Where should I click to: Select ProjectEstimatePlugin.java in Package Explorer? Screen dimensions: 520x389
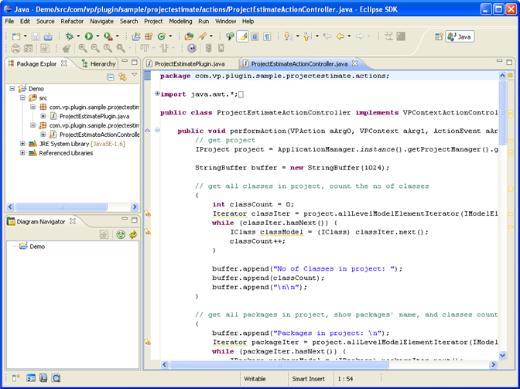tap(94, 116)
